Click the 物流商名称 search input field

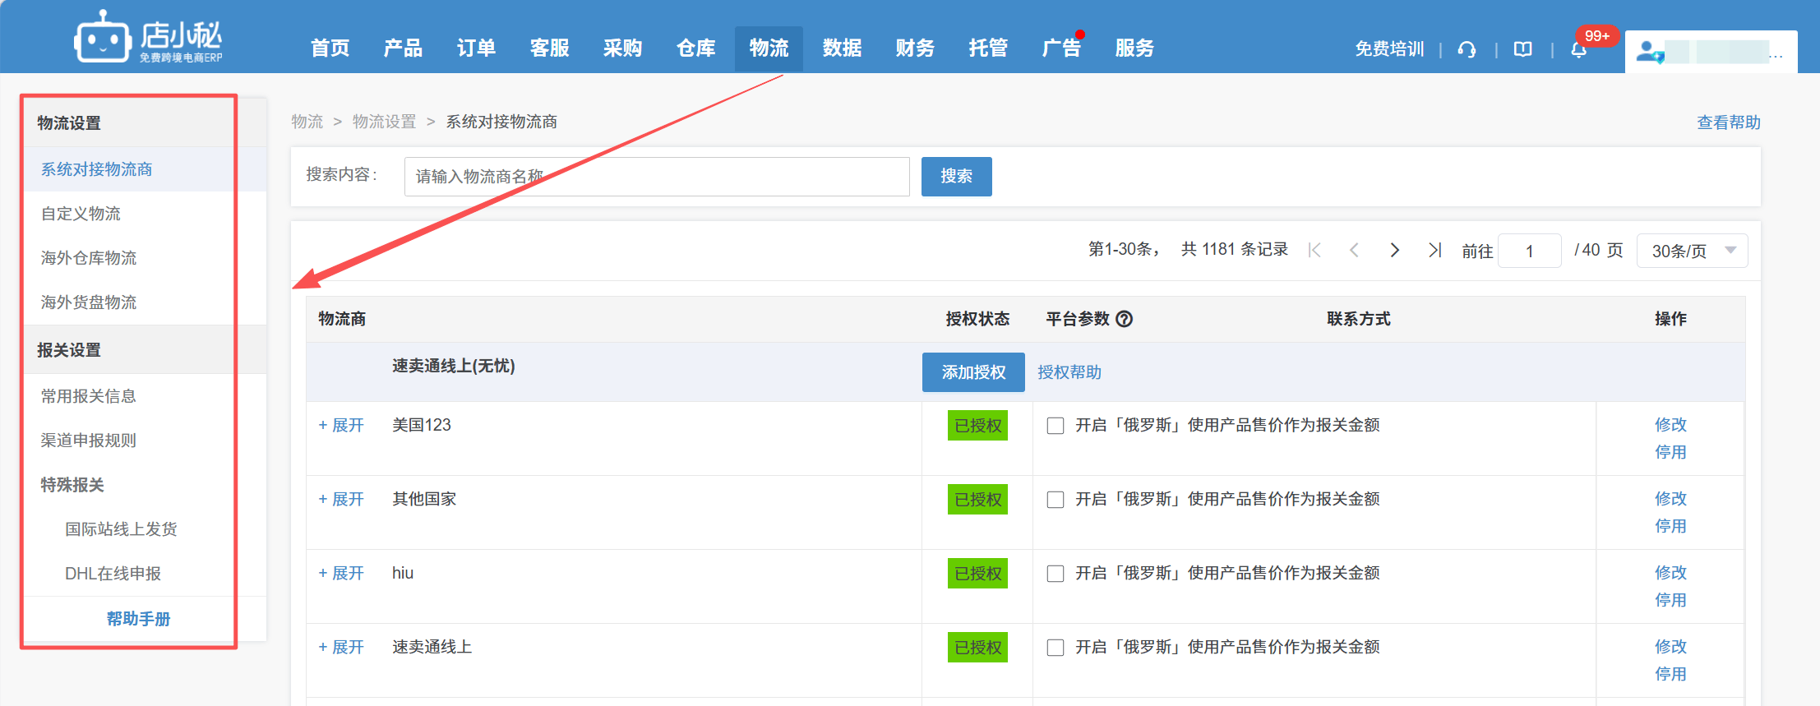tap(657, 177)
